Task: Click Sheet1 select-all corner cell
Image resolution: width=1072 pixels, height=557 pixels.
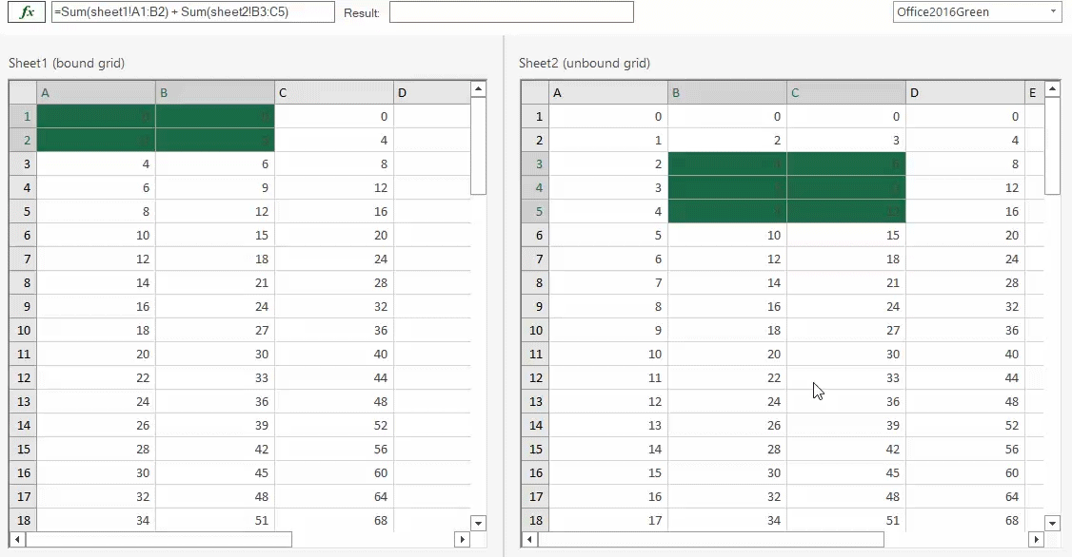Action: tap(23, 93)
